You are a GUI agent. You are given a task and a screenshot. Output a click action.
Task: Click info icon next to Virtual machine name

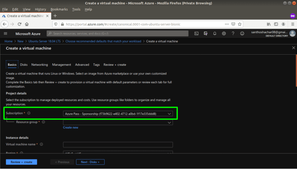pyautogui.click(x=41, y=144)
